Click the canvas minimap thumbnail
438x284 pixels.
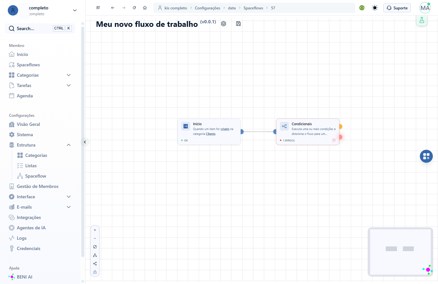click(x=400, y=252)
